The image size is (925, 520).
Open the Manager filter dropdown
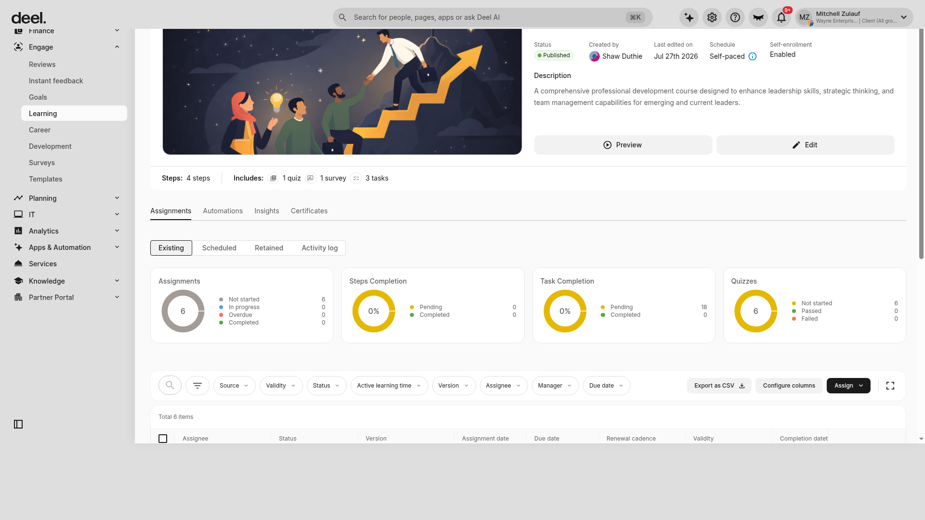coord(555,386)
